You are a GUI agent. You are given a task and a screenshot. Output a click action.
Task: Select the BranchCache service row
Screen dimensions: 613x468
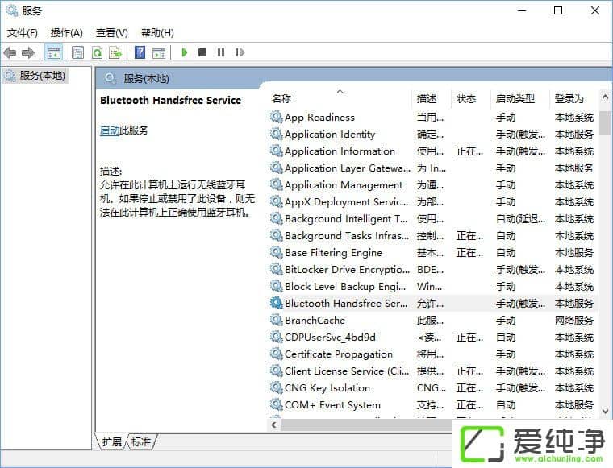coord(314,321)
